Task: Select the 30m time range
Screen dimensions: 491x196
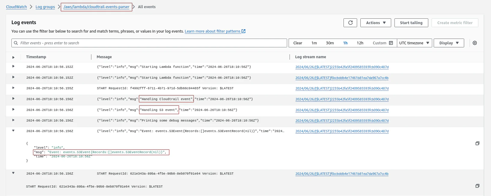Action: tap(330, 43)
